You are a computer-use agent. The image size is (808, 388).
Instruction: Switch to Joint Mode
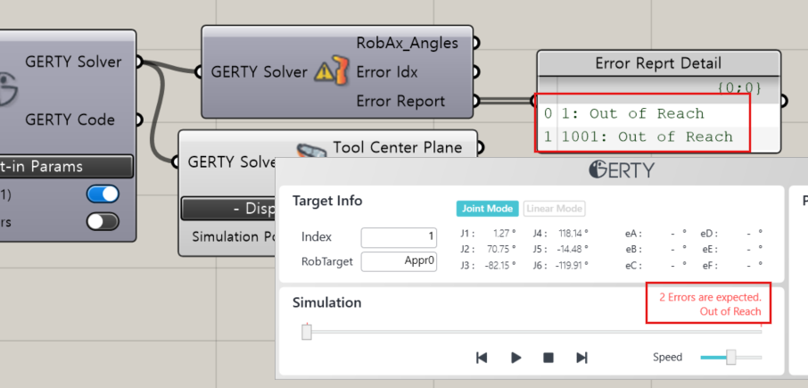click(487, 209)
